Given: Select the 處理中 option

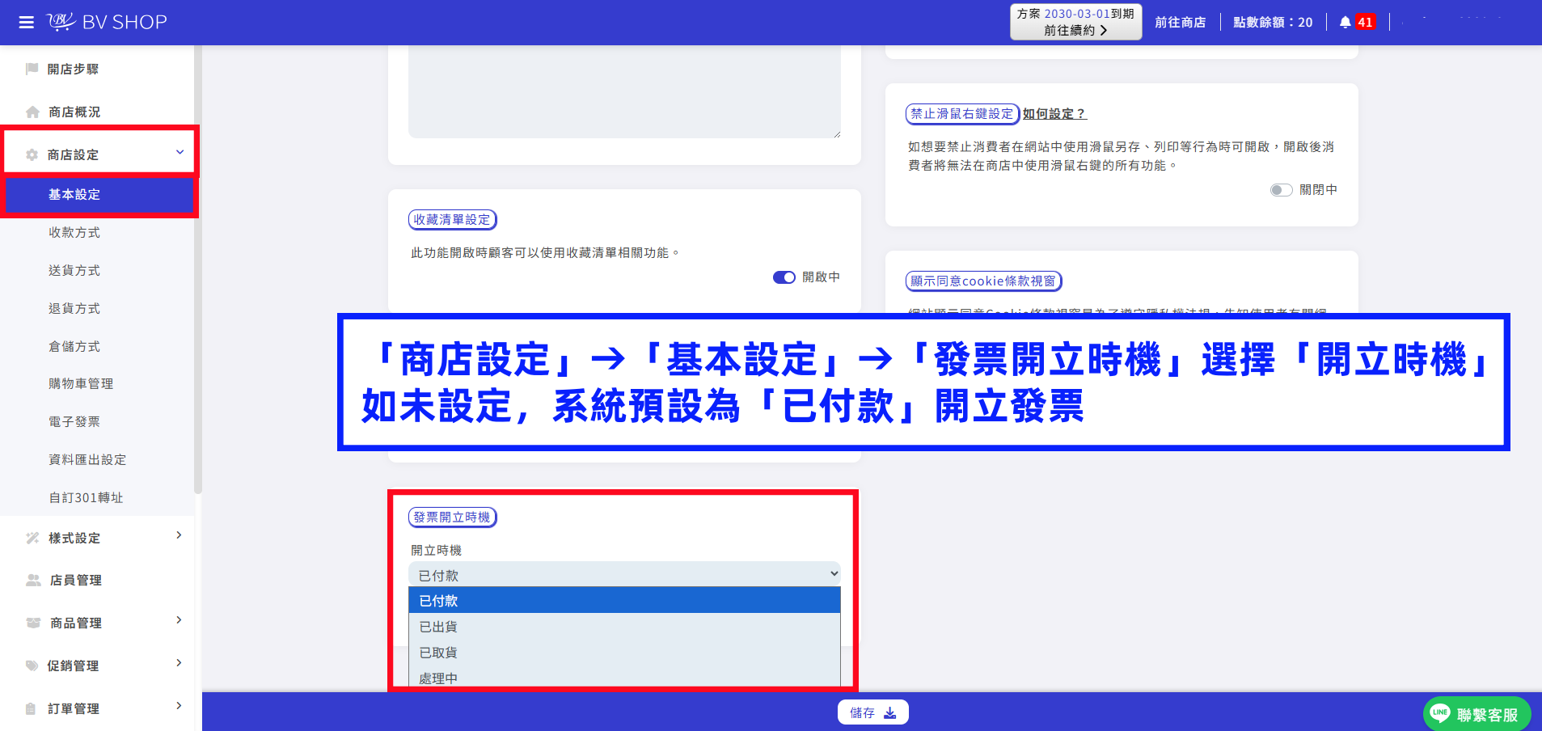Looking at the screenshot, I should point(624,678).
